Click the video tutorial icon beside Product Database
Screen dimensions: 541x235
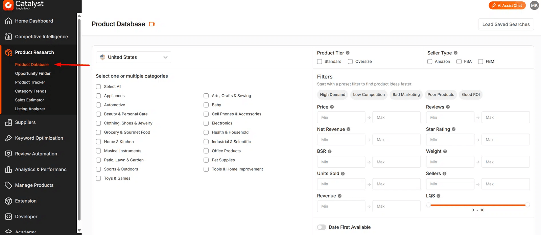pyautogui.click(x=152, y=24)
